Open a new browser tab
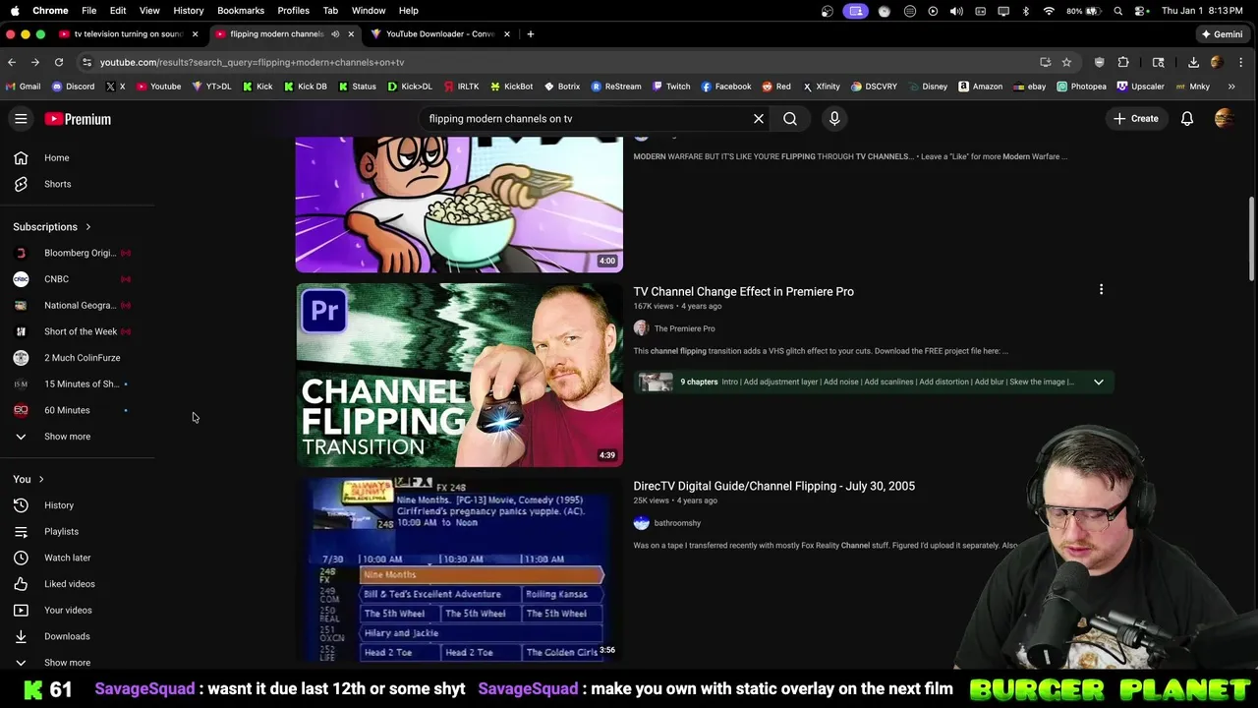1258x708 pixels. pos(530,34)
